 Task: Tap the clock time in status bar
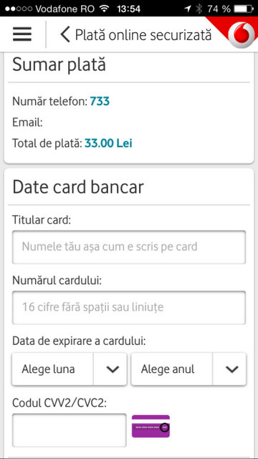point(129,9)
